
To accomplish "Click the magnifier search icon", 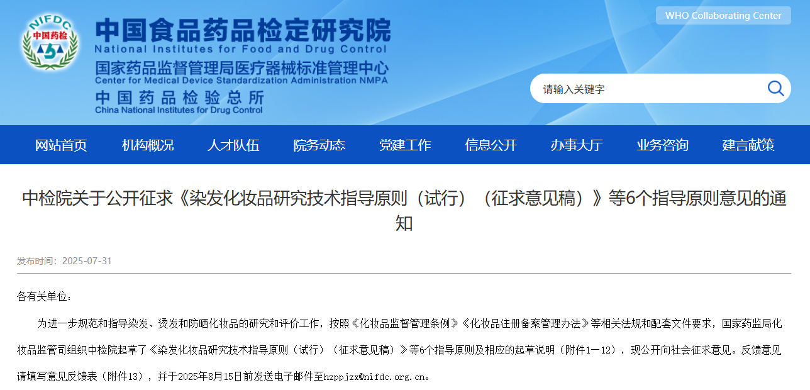I will click(x=775, y=88).
